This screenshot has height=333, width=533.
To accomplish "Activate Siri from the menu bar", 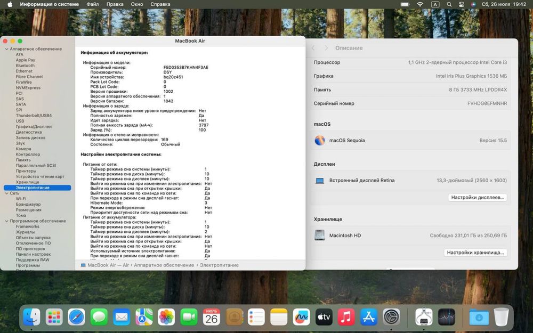I will coord(473,4).
